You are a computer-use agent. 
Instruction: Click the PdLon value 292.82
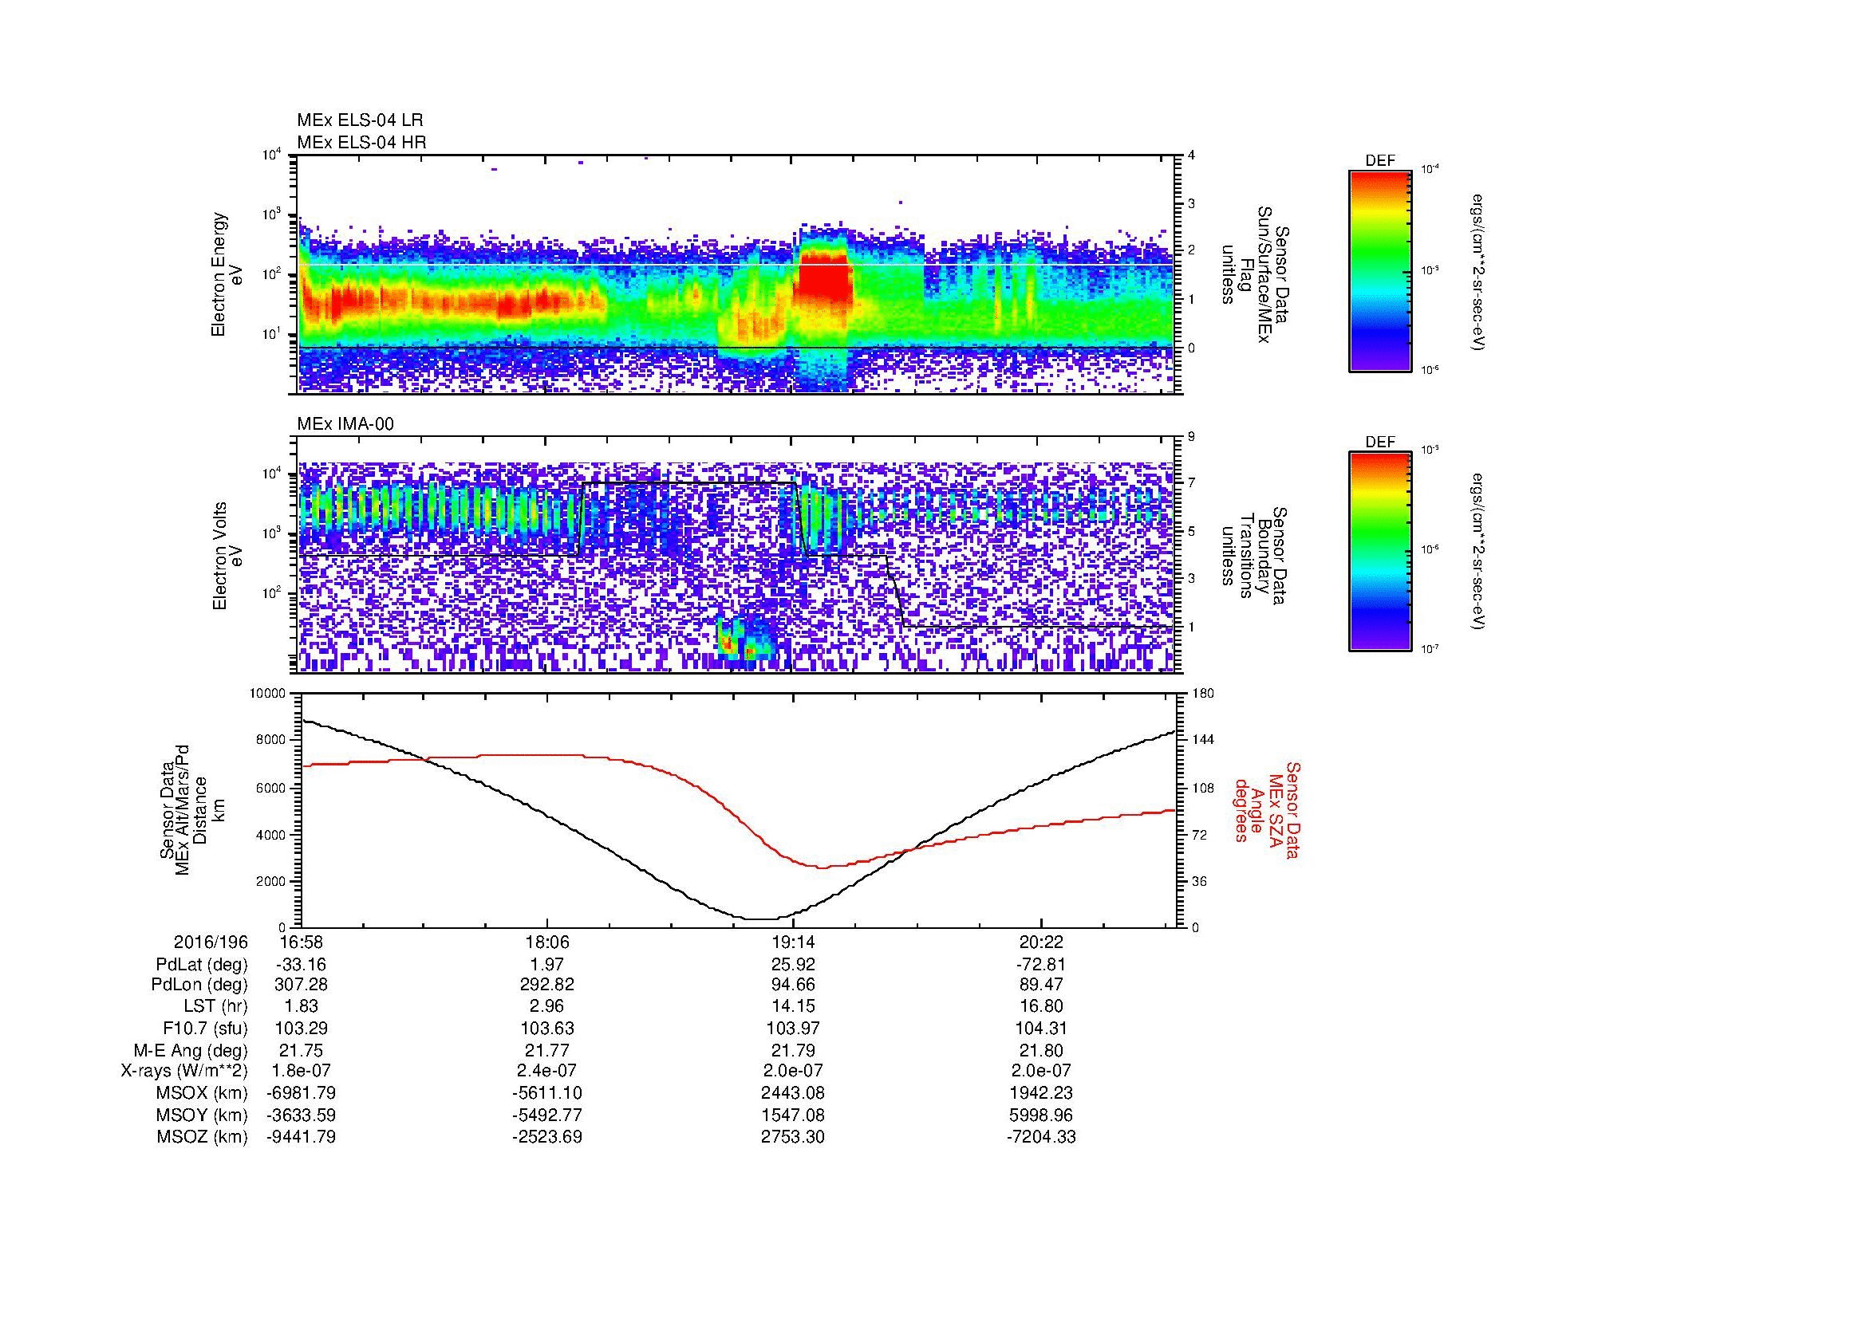(x=547, y=986)
